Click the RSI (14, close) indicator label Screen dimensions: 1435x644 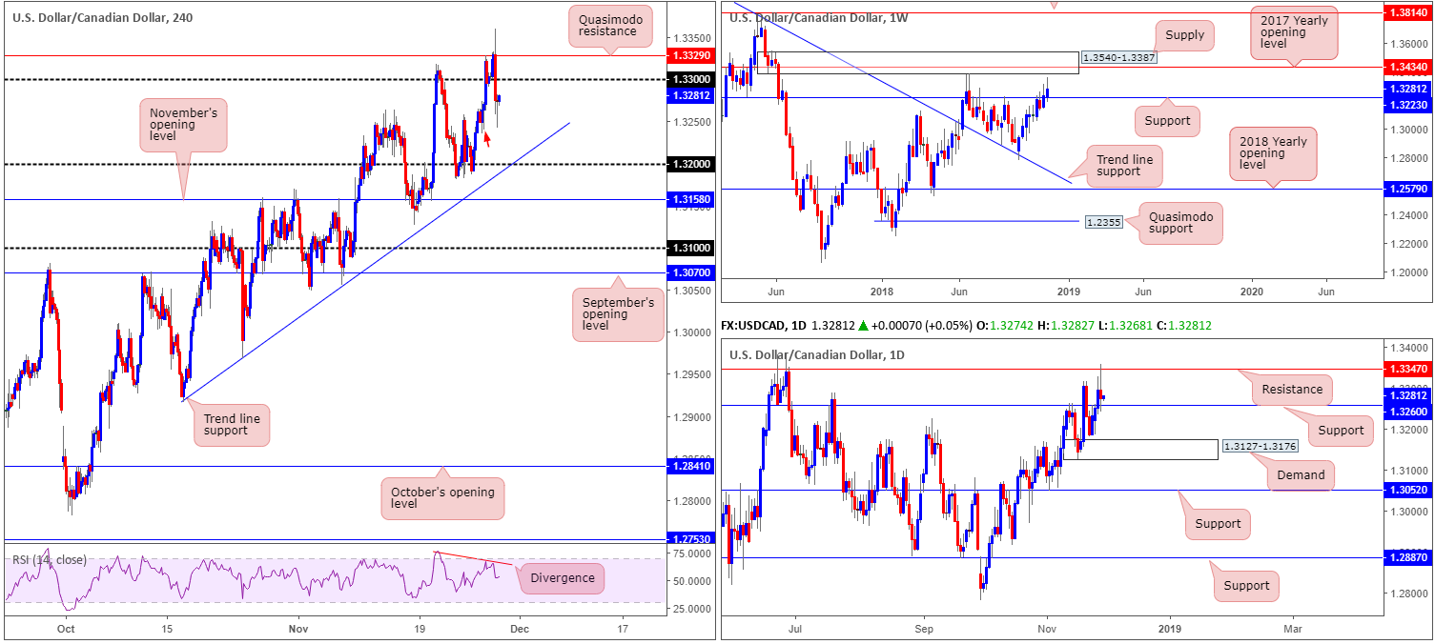(x=51, y=559)
